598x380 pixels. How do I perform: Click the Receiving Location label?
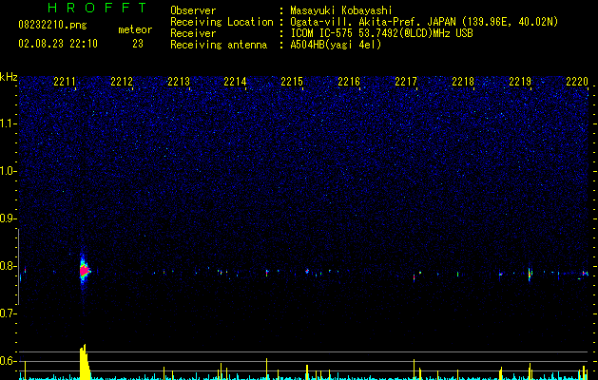pyautogui.click(x=222, y=22)
